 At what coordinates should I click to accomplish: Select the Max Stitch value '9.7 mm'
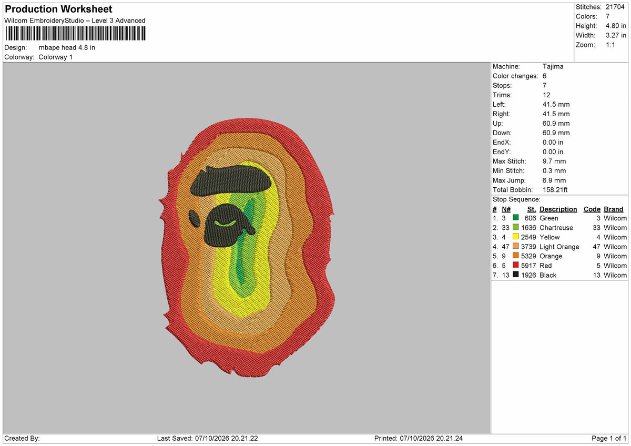(x=554, y=161)
